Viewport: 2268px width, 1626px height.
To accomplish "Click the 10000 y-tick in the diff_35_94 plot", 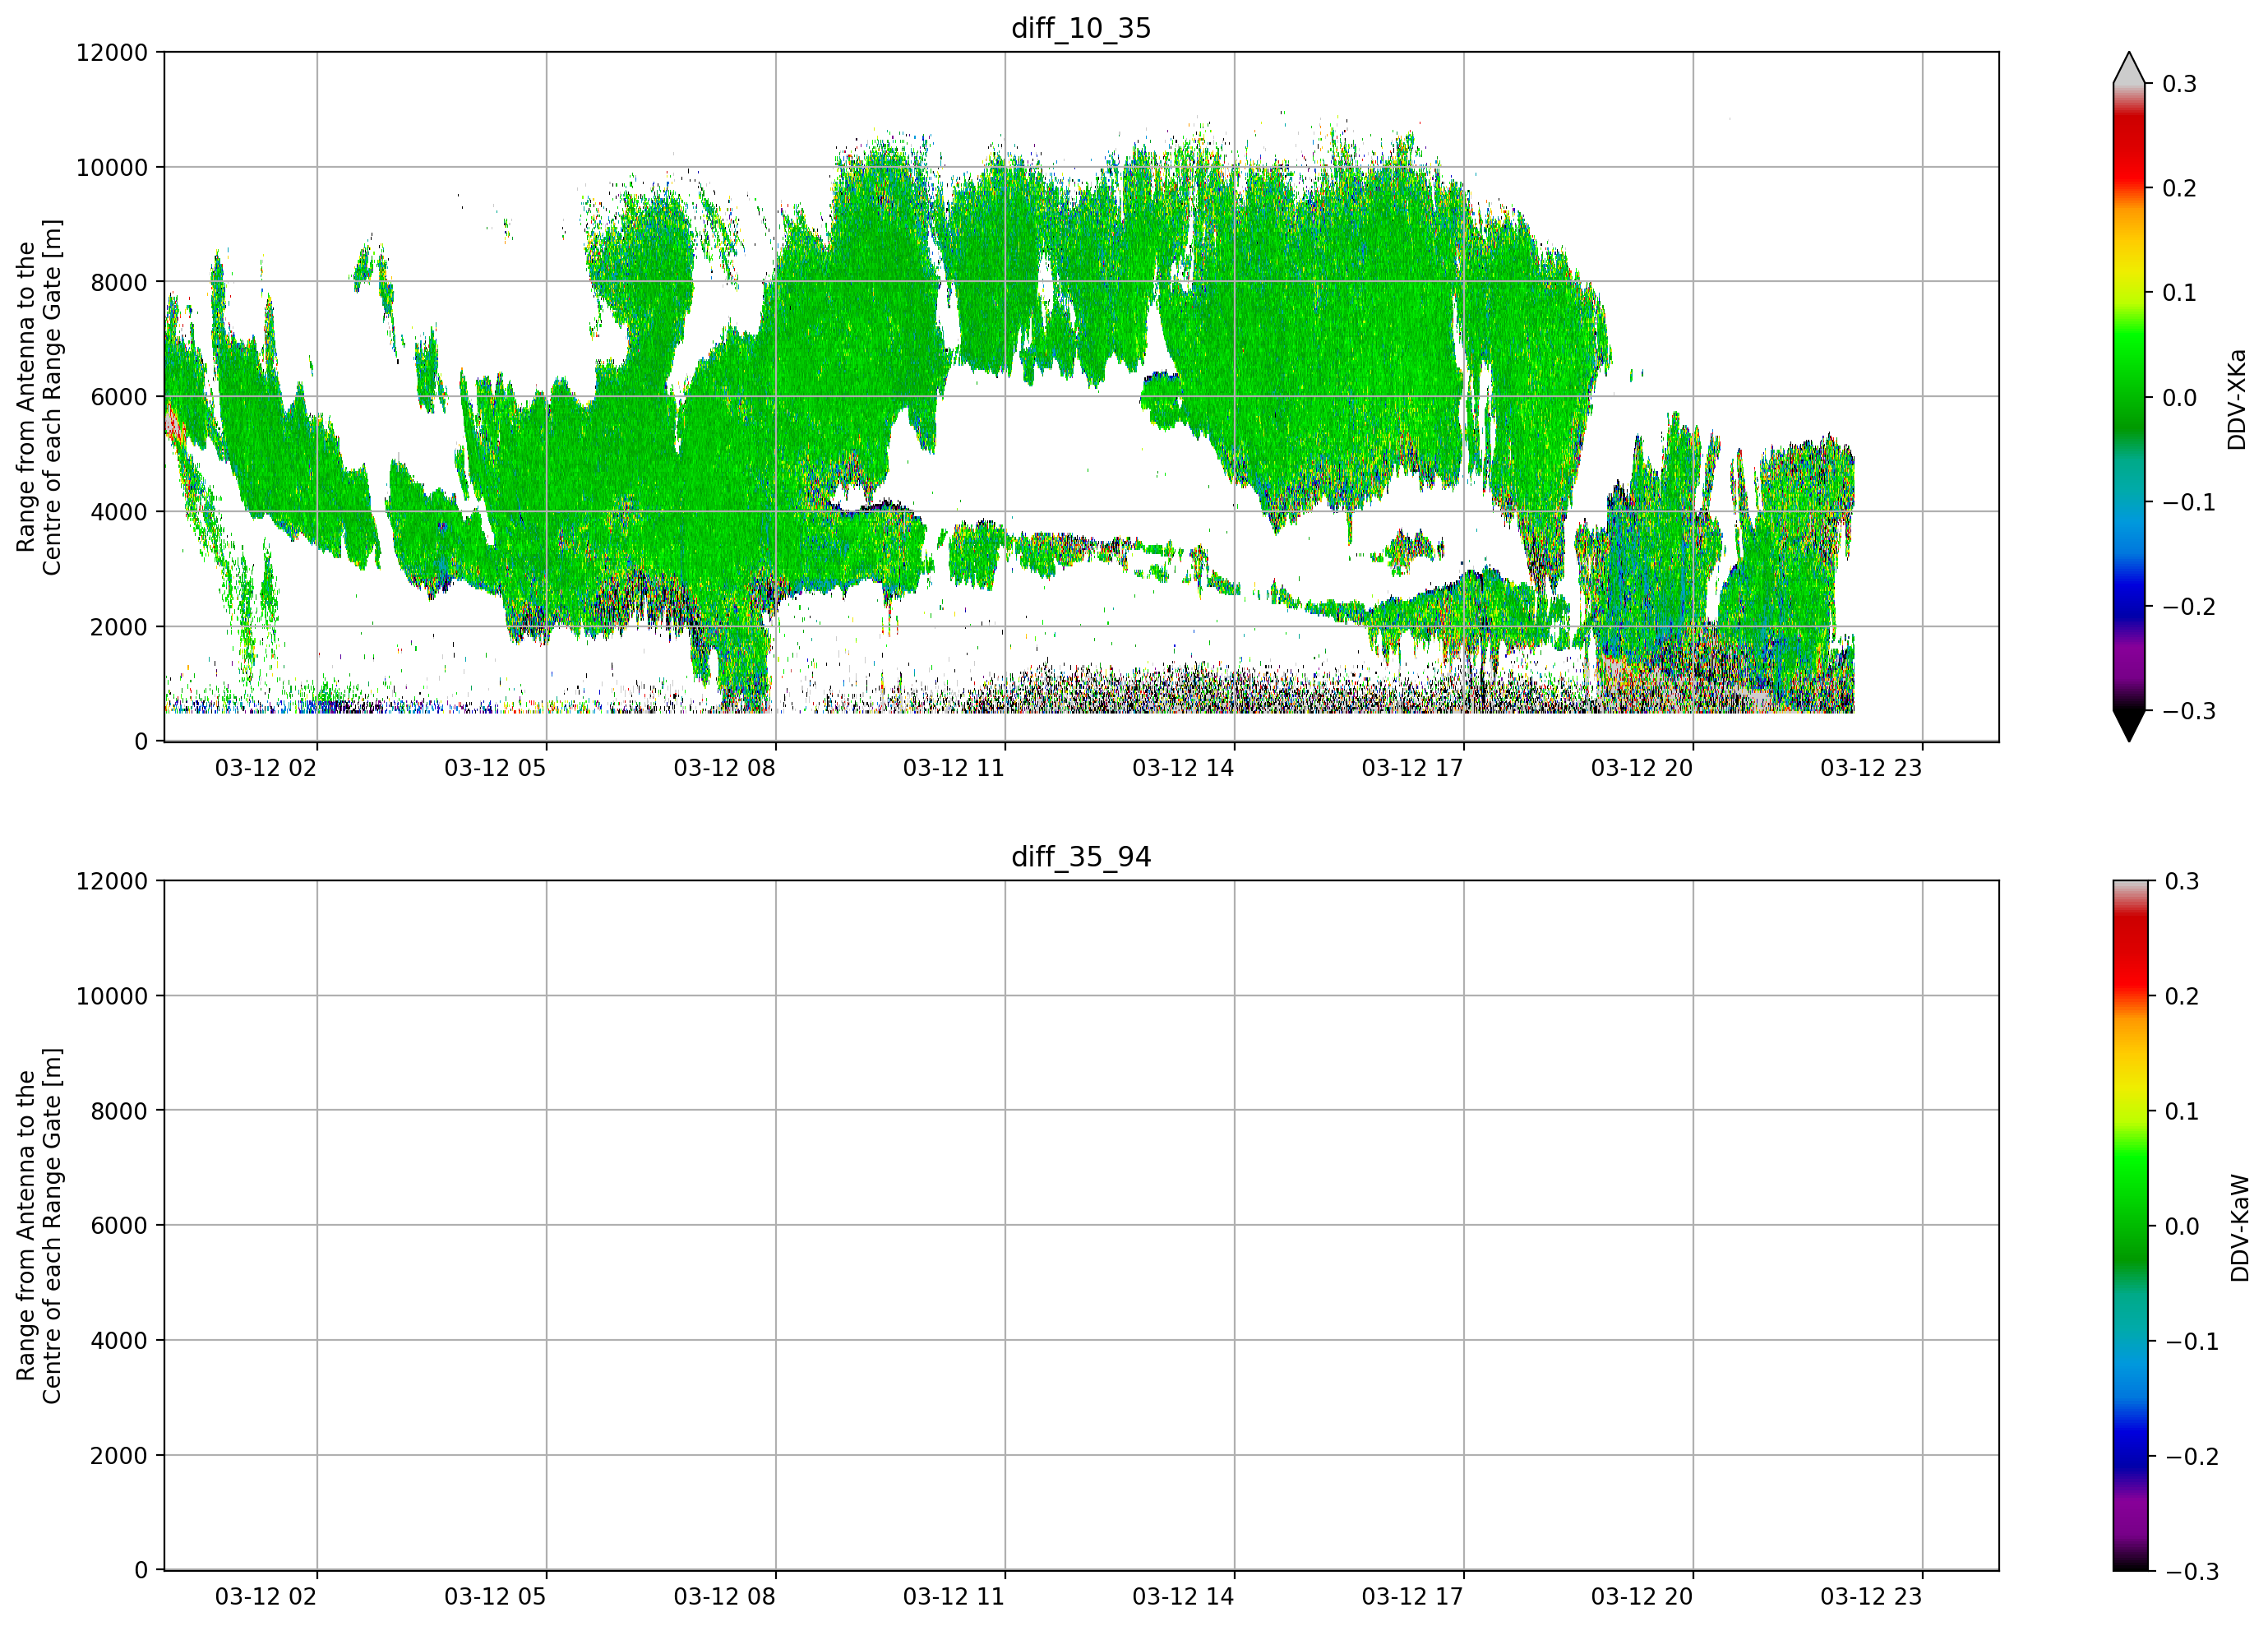I will click(x=111, y=996).
